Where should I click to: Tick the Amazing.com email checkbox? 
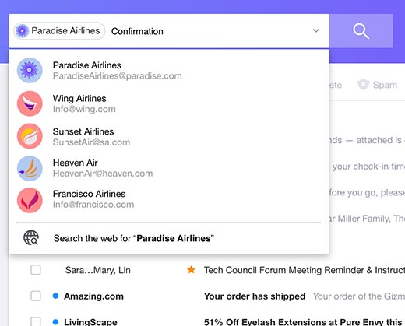click(x=36, y=296)
